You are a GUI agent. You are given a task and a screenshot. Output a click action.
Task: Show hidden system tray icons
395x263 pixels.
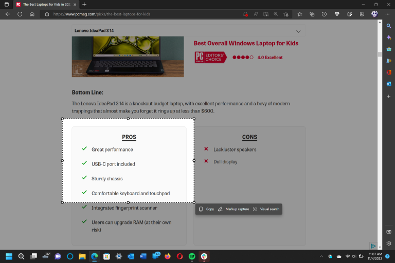tap(321, 256)
